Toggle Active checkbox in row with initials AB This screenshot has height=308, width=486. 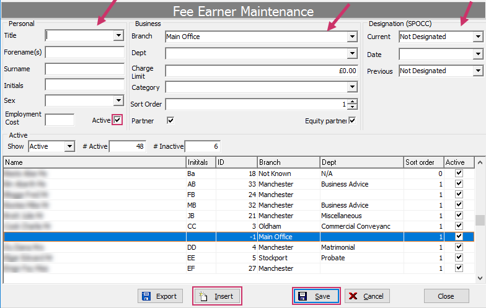tap(459, 183)
